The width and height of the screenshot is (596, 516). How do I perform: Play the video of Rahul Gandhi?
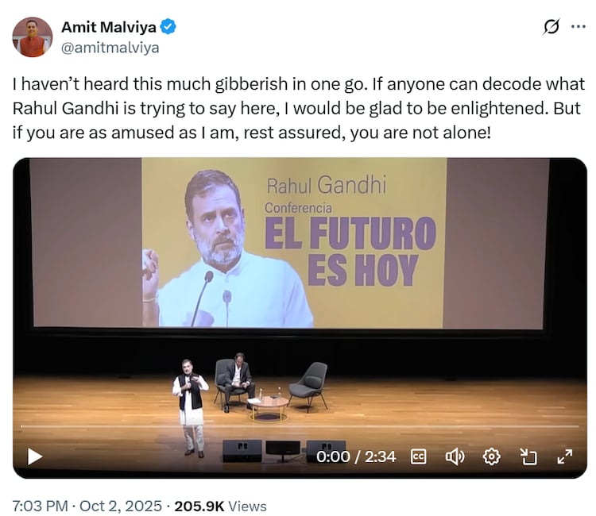click(x=35, y=456)
